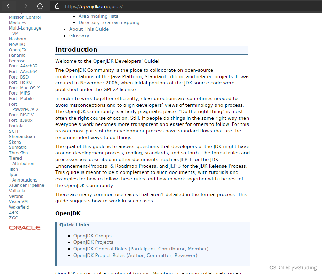
Task: Focus the address bar URL field
Action: 185,6
